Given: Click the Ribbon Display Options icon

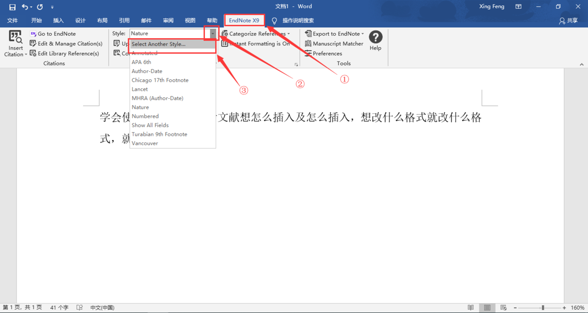Looking at the screenshot, I should [518, 7].
